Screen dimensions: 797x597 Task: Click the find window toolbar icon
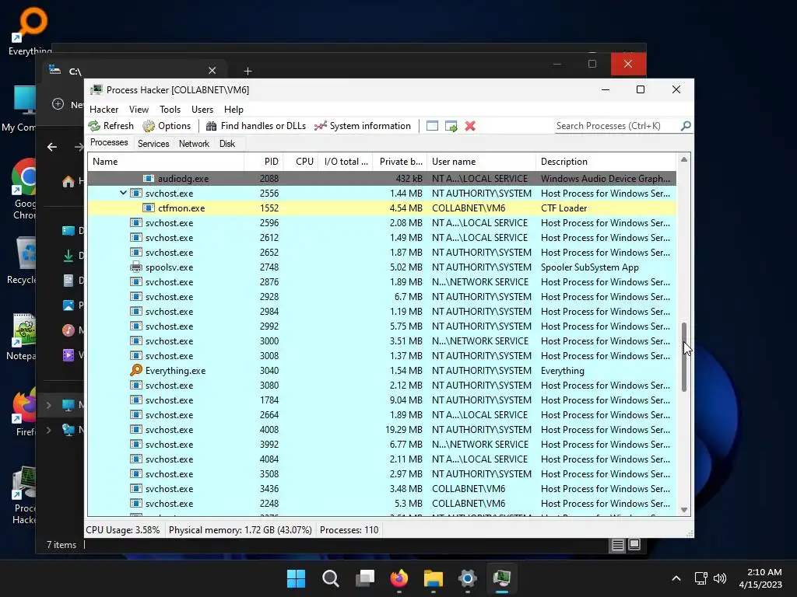click(432, 126)
